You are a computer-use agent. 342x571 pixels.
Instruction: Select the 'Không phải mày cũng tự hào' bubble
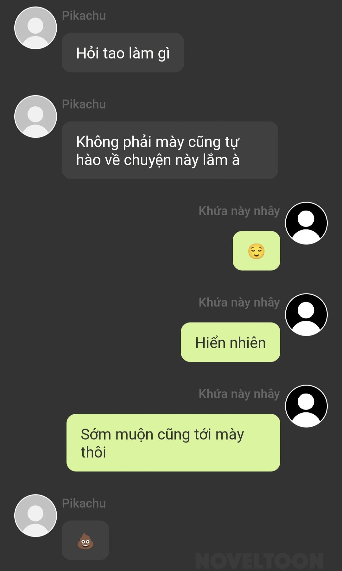(170, 150)
